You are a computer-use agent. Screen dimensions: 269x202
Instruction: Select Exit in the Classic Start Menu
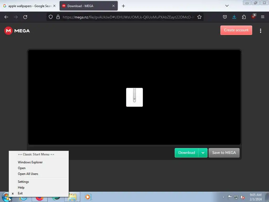point(39,193)
